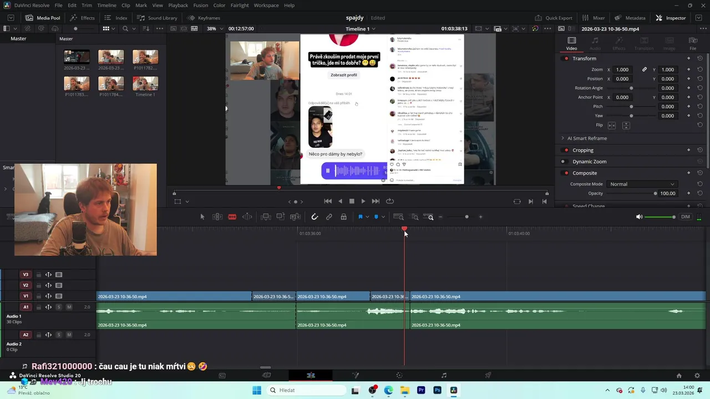
Task: Select the Timeline 1 thumbnail in media pool
Action: 145,84
